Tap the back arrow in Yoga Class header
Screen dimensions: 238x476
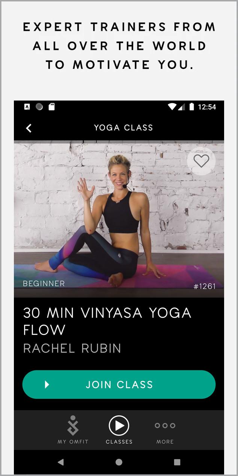29,128
